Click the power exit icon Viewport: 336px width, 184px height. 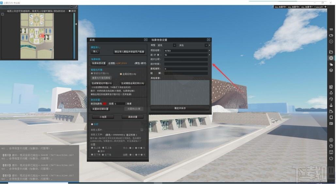pyautogui.click(x=331, y=158)
